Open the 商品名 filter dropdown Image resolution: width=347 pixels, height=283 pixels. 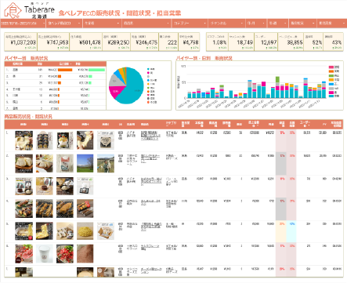tap(146, 24)
